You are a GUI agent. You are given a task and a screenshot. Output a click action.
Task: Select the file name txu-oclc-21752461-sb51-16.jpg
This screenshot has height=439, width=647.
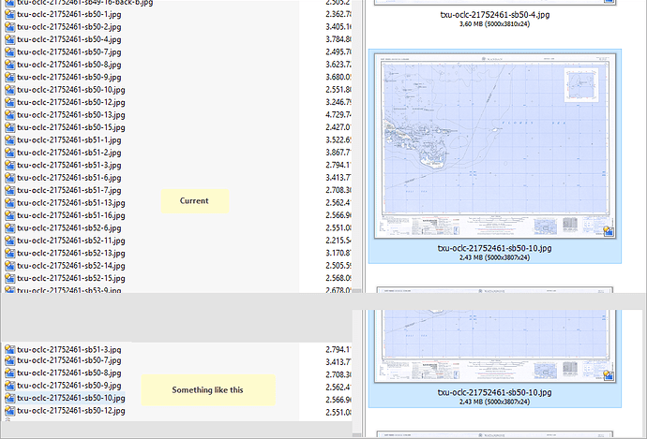tap(71, 215)
